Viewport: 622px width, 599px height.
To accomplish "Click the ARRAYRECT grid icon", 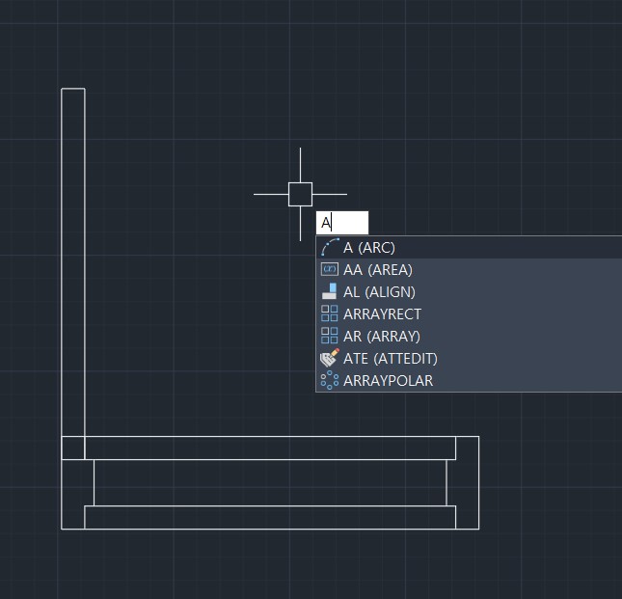I will 330,313.
